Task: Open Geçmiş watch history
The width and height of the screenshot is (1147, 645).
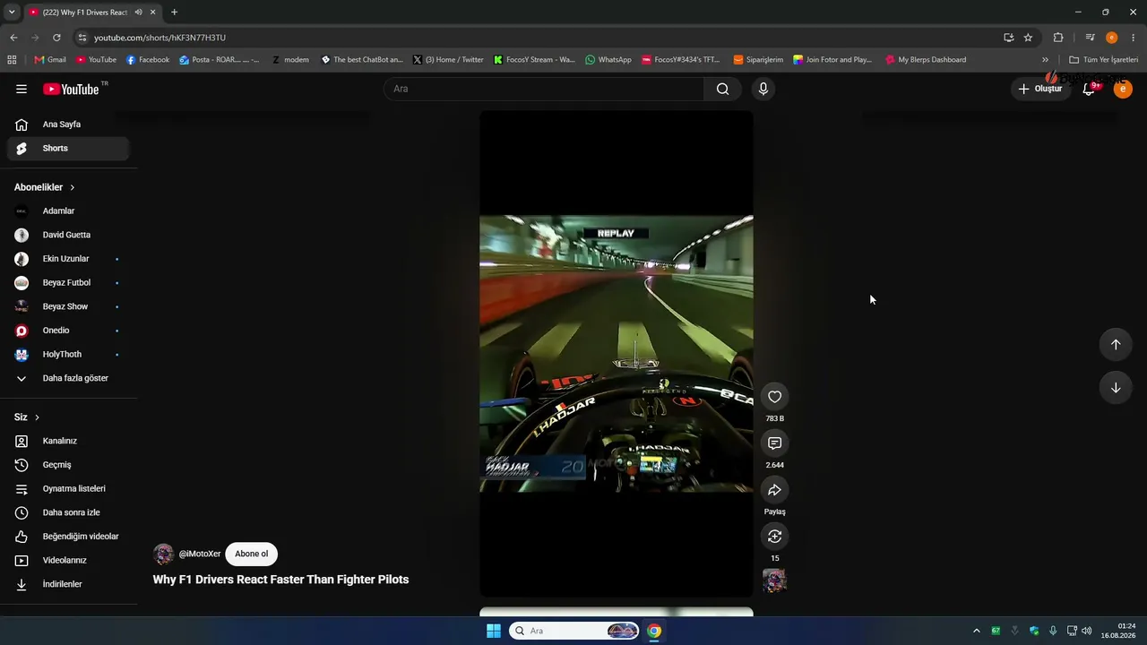Action: point(68,465)
